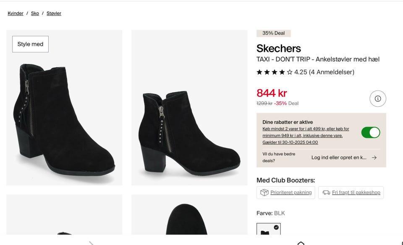This screenshot has height=245, width=403.
Task: Open Fri fragt til pakkeshop link
Action: 356,193
